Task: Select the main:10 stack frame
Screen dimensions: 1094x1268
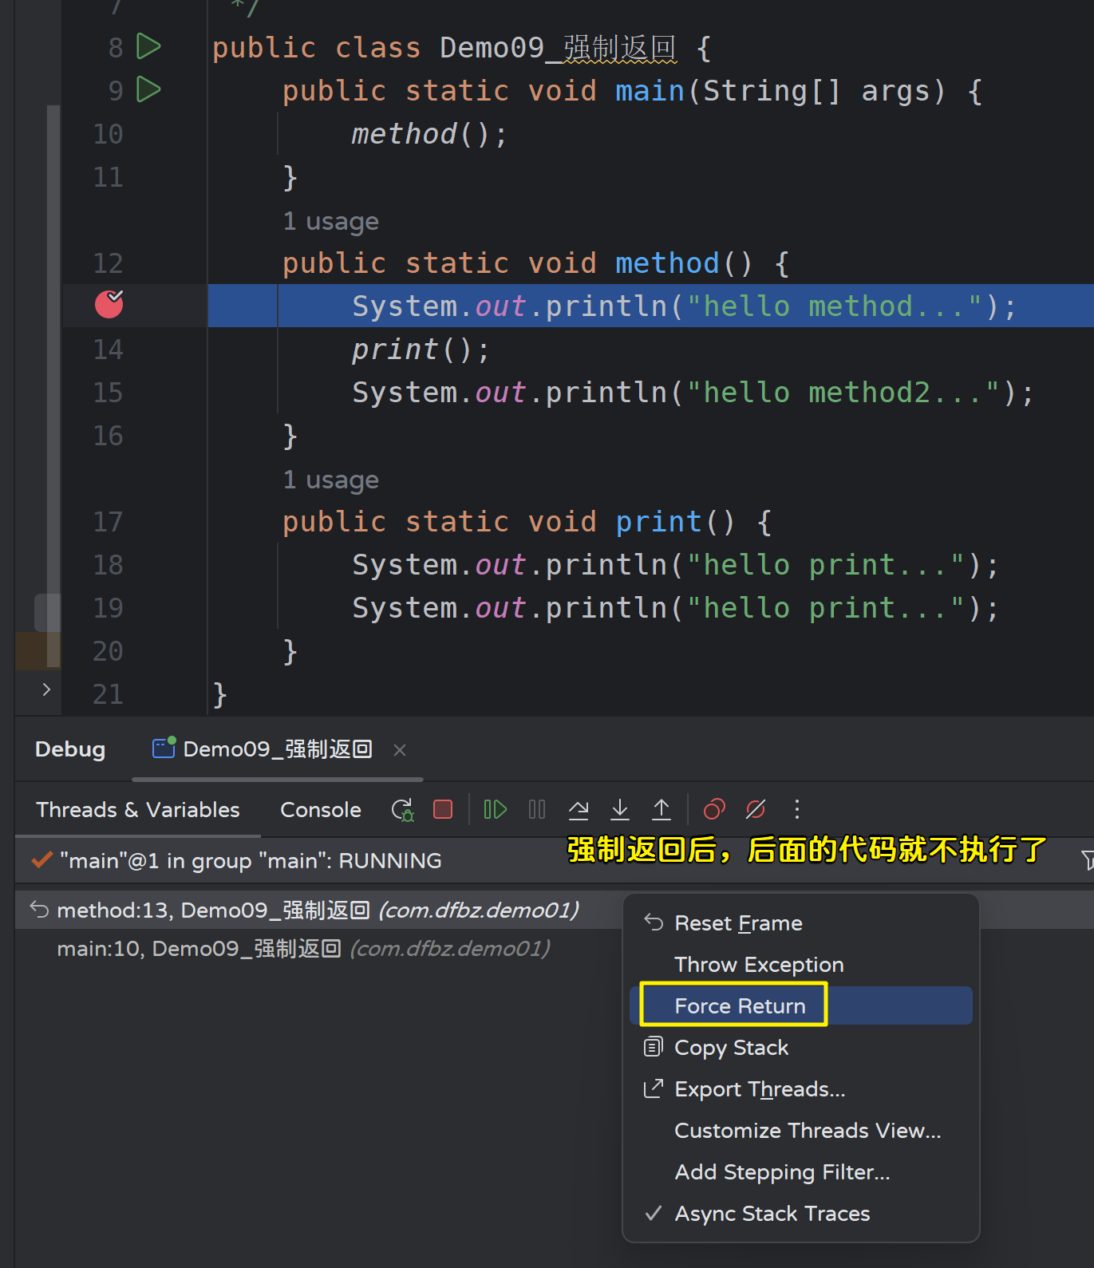Action: [x=303, y=949]
